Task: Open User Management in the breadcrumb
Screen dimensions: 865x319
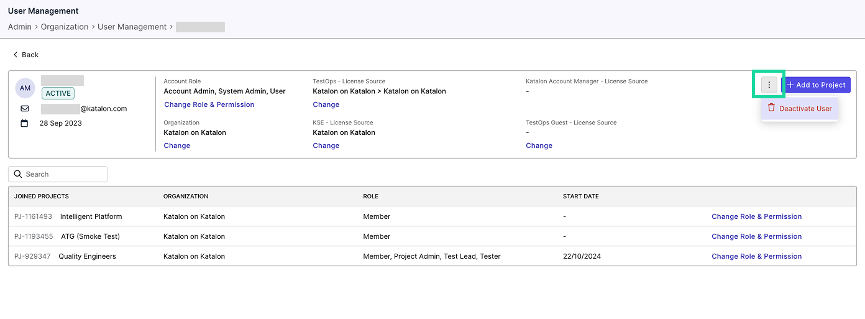Action: click(x=132, y=27)
